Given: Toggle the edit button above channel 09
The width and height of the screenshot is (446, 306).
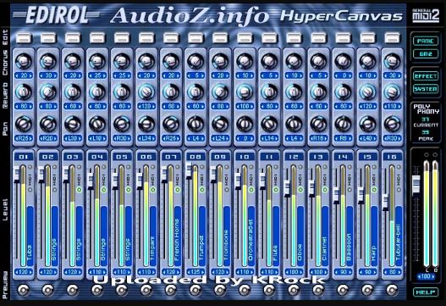Looking at the screenshot, I should tap(220, 37).
